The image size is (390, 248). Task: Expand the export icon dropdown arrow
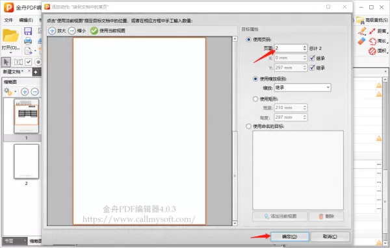click(35, 51)
